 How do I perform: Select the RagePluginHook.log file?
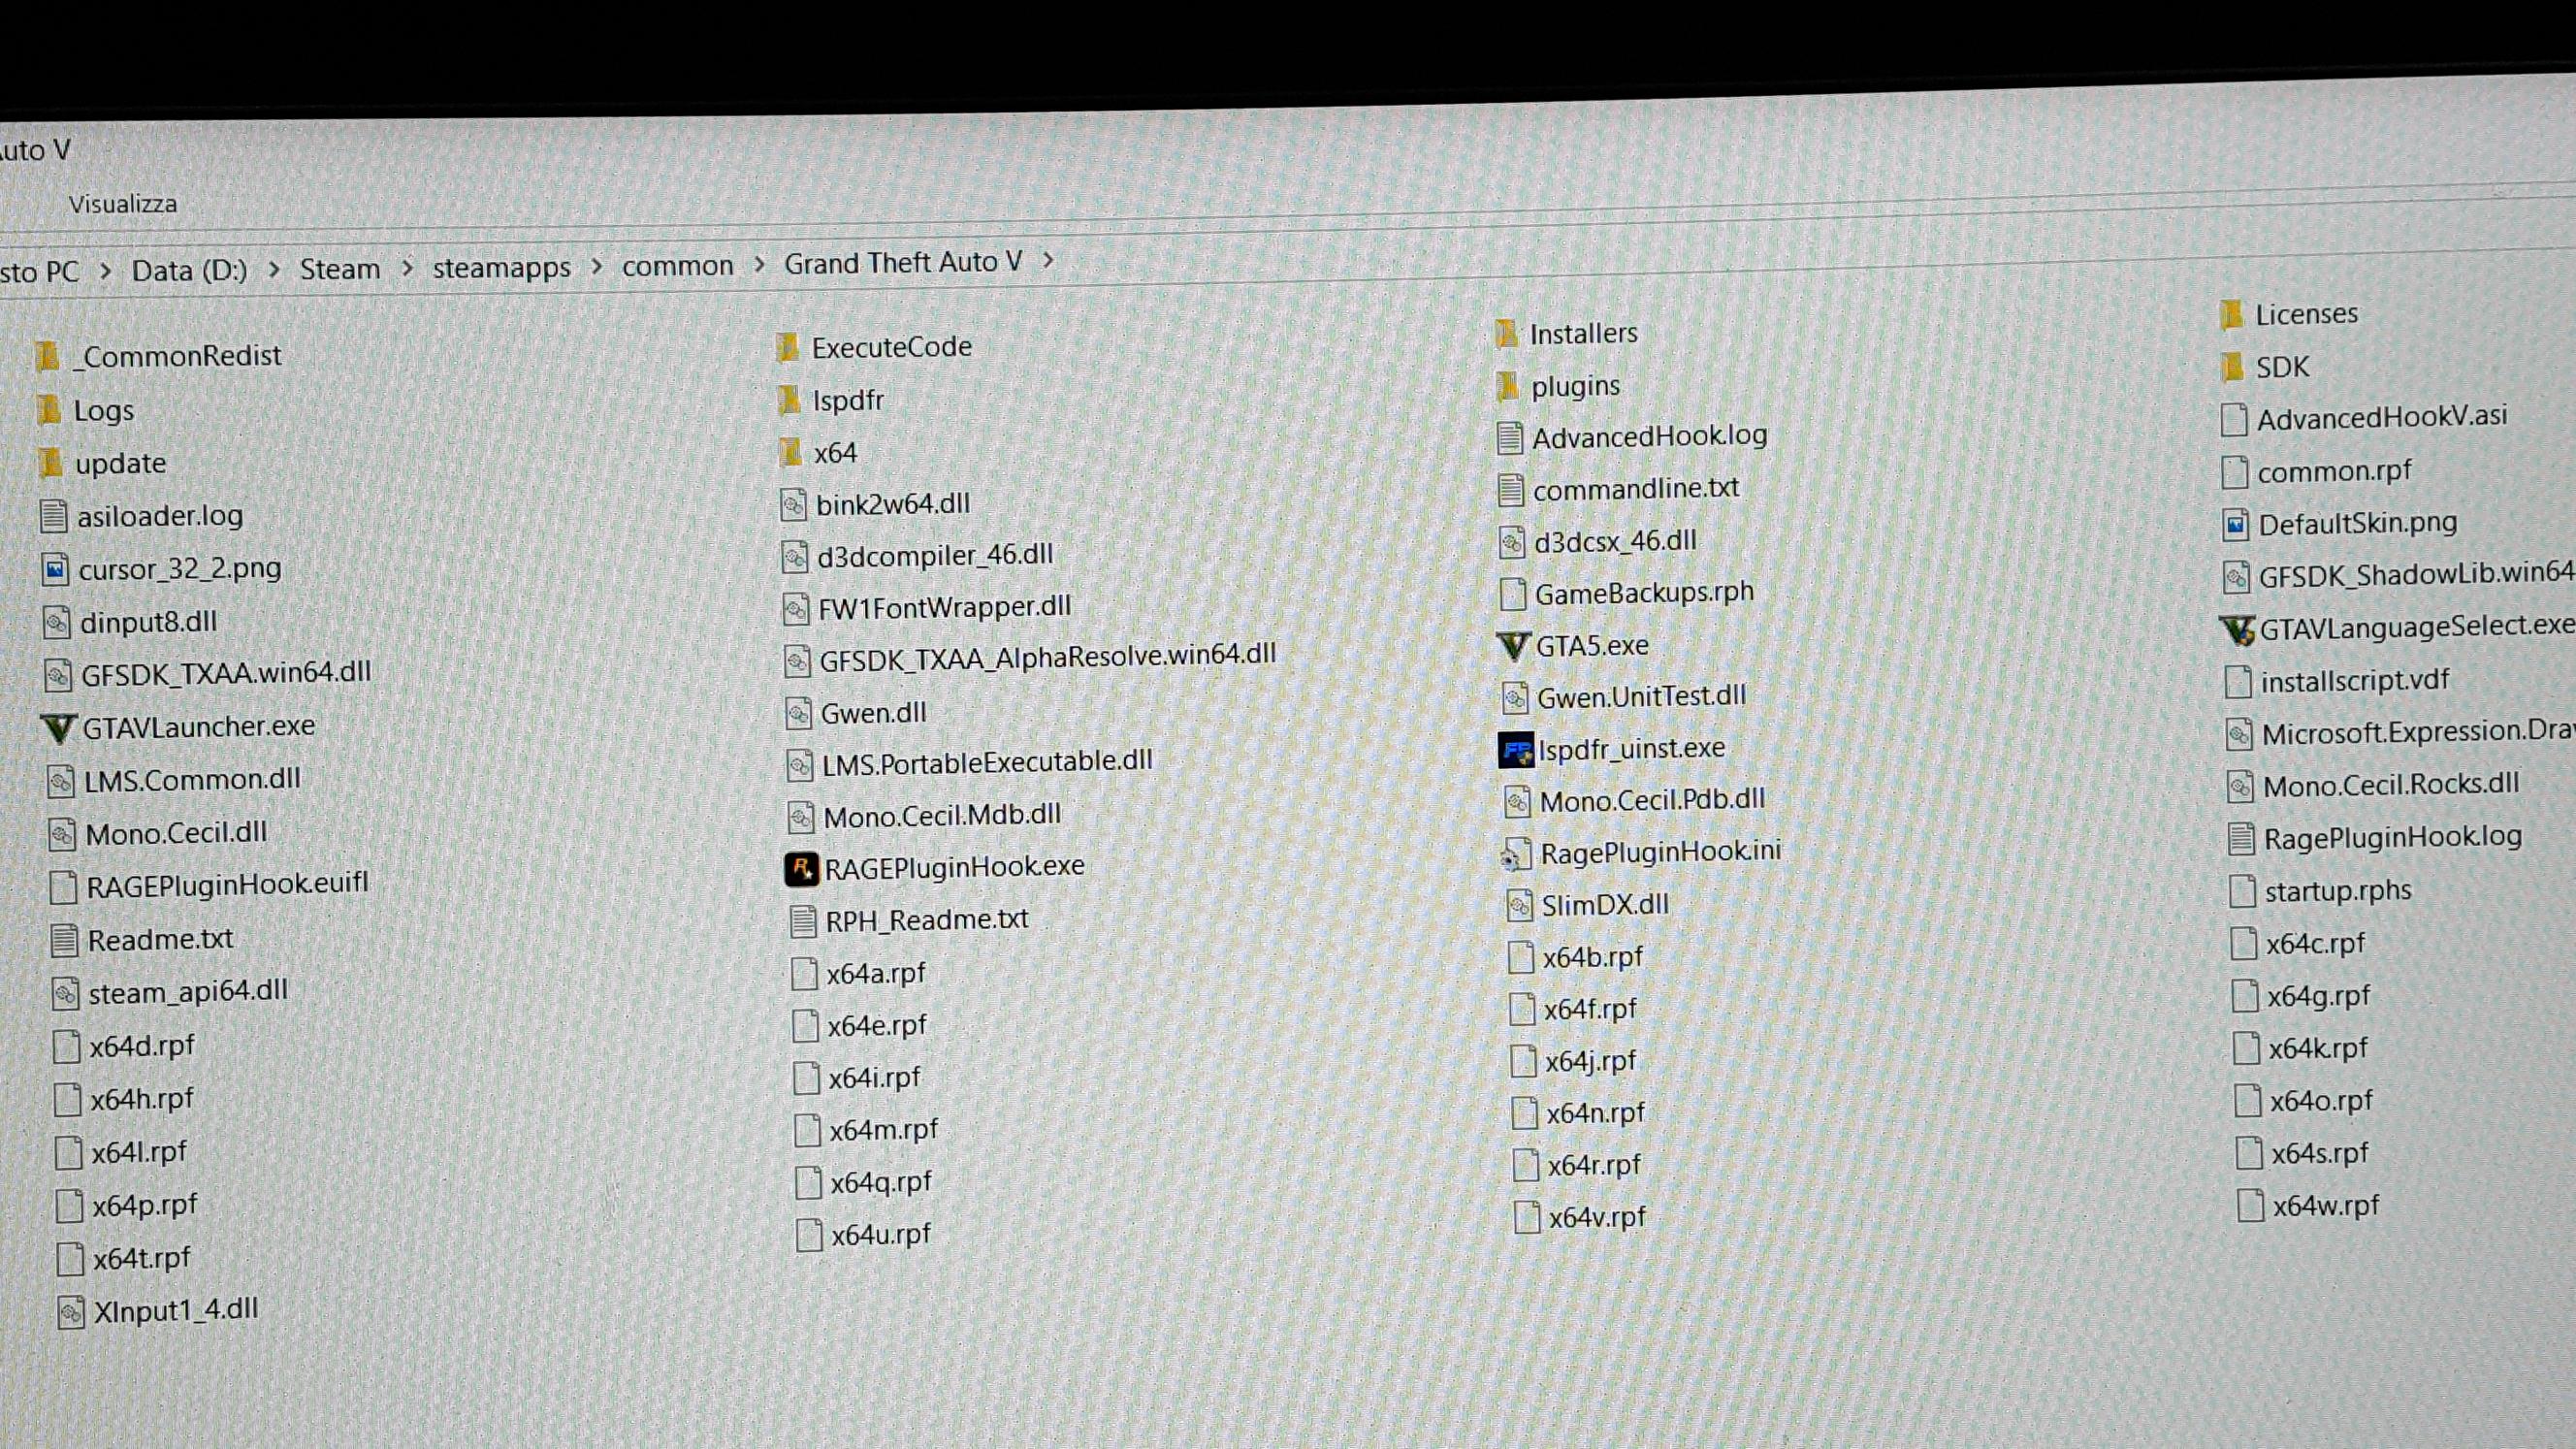point(2391,837)
